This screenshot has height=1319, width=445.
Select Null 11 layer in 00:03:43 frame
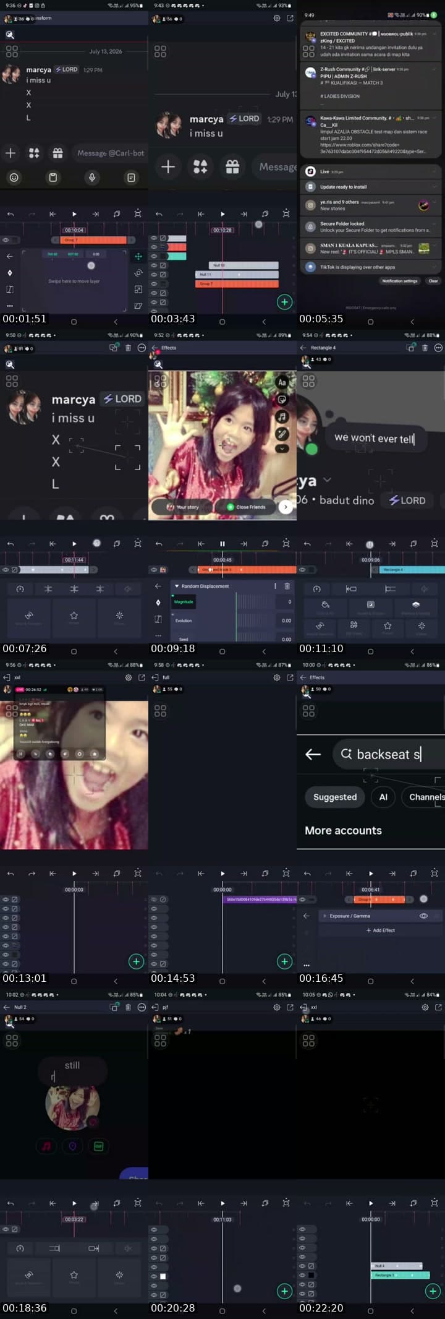click(237, 275)
